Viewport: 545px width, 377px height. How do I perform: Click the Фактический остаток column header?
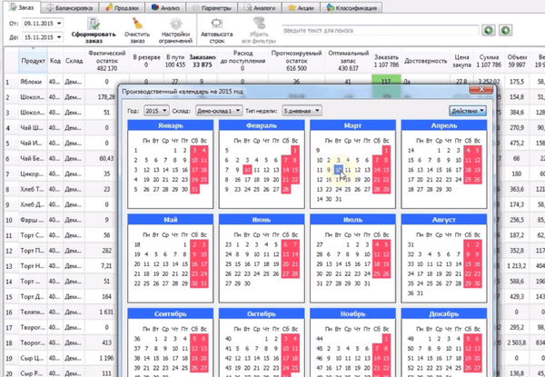107,61
